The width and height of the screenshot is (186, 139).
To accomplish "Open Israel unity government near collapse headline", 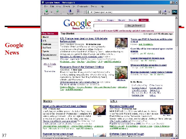I will (65, 106).
